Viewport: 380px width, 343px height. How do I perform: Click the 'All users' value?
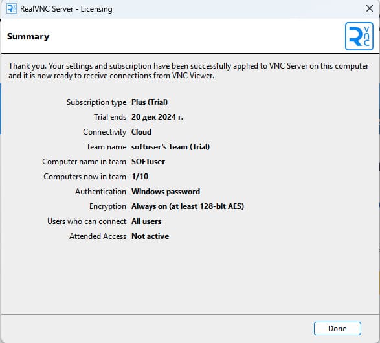click(x=146, y=221)
